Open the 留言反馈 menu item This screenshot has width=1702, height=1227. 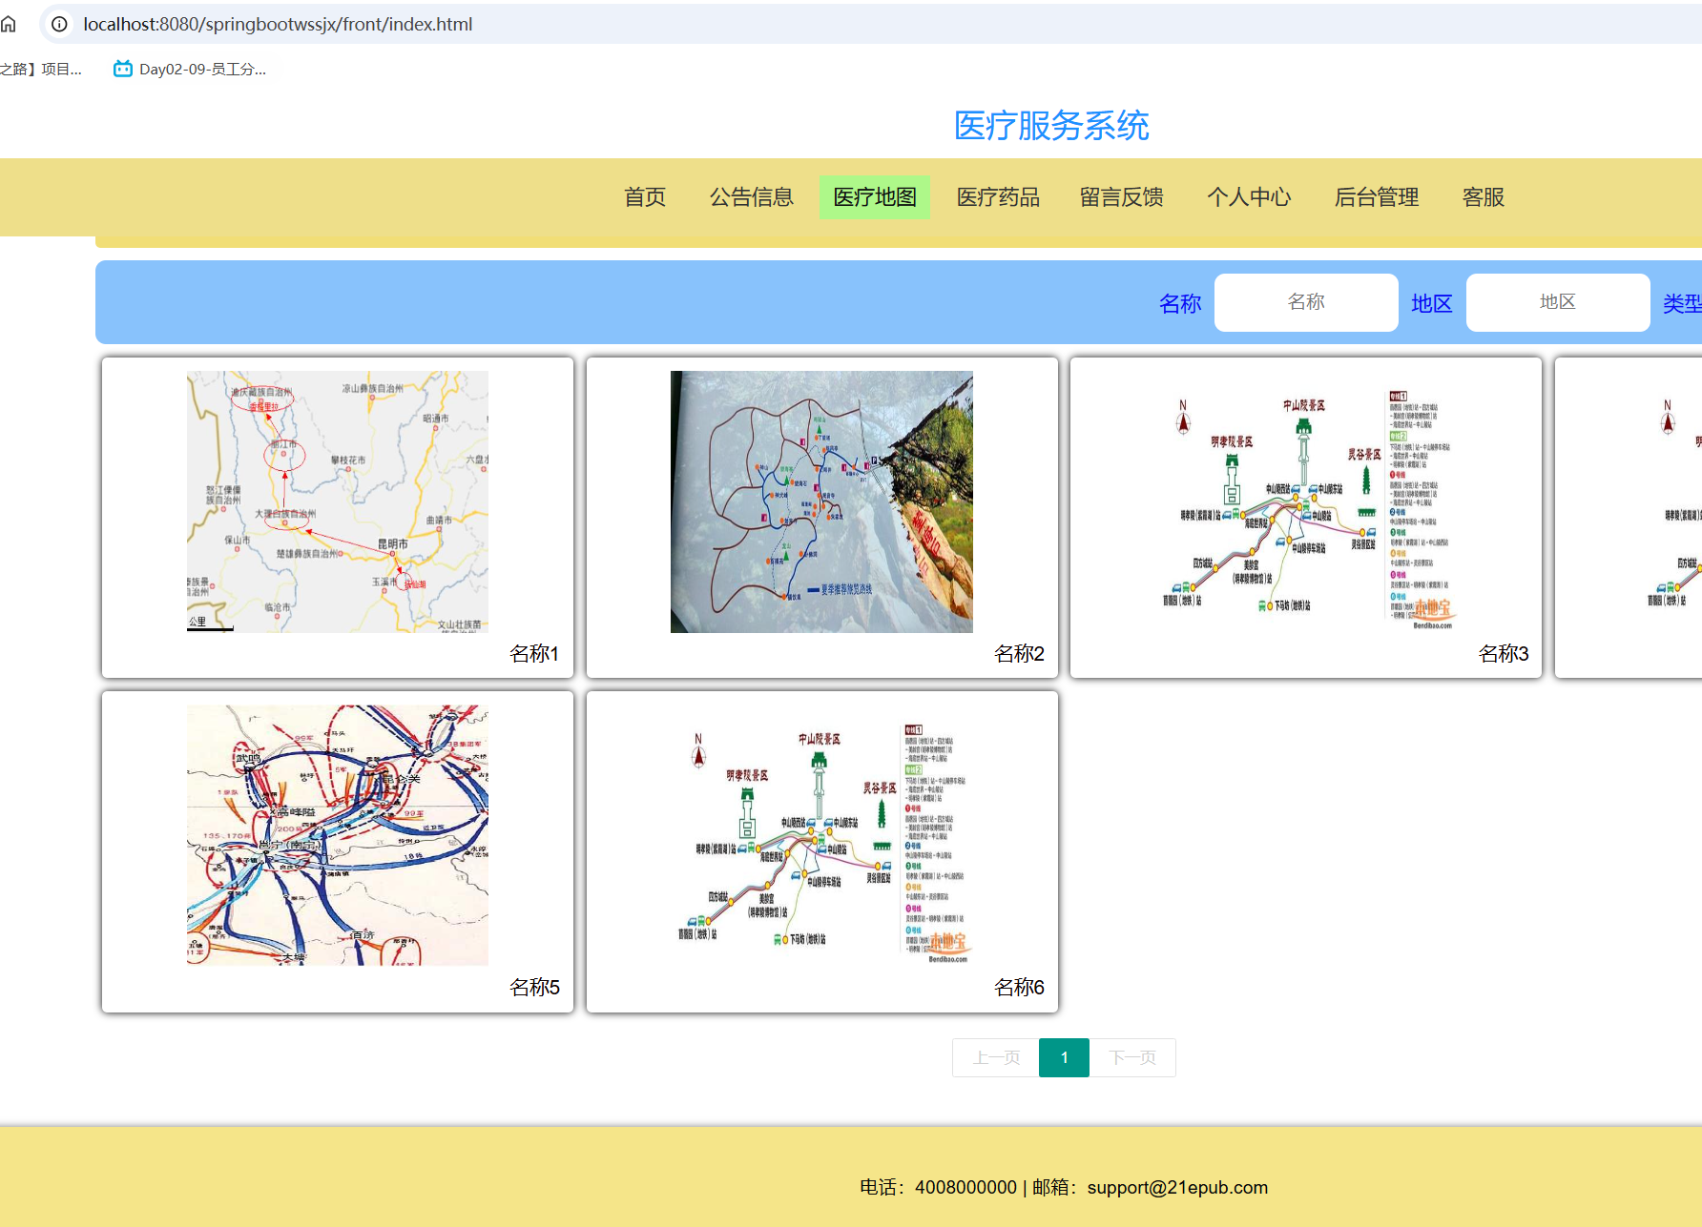tap(1122, 197)
